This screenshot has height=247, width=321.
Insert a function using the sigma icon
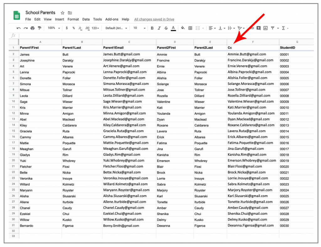pos(283,28)
